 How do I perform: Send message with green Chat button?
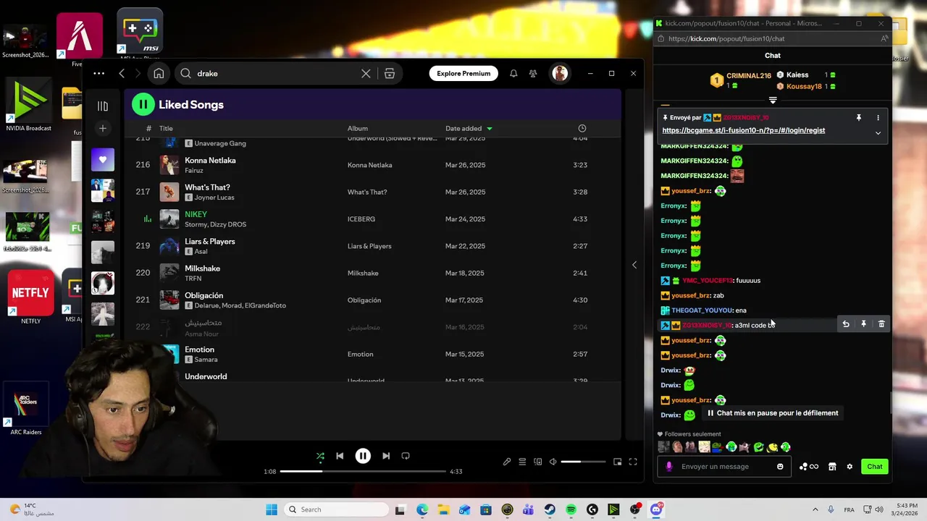point(875,467)
